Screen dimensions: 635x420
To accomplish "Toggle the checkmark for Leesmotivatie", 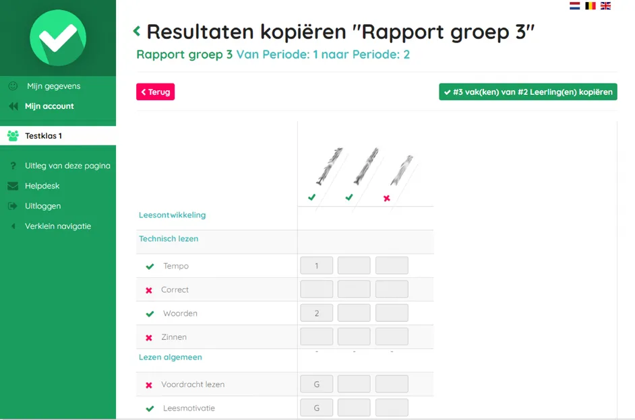I will pyautogui.click(x=150, y=409).
